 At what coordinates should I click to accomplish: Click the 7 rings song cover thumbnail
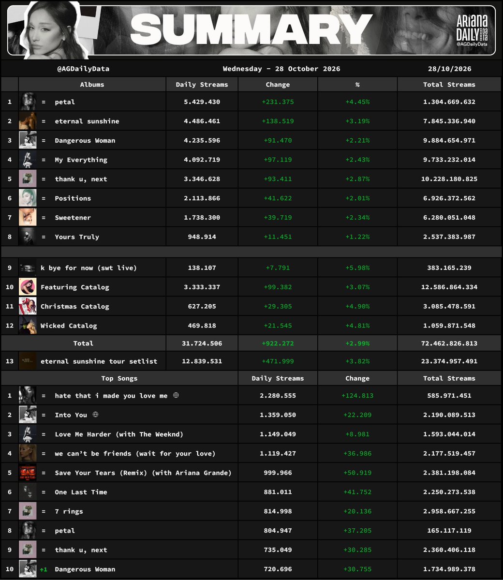(x=28, y=511)
